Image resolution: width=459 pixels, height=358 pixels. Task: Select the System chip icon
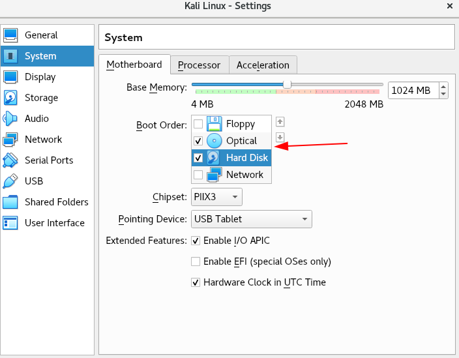pyautogui.click(x=10, y=56)
